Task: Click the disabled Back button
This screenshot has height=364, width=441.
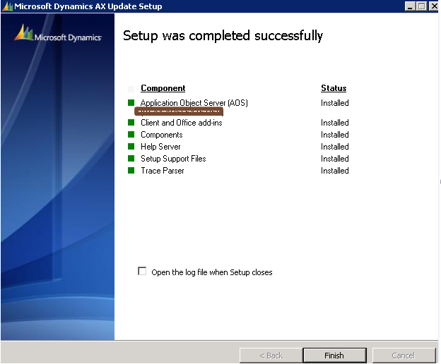Action: coord(271,356)
